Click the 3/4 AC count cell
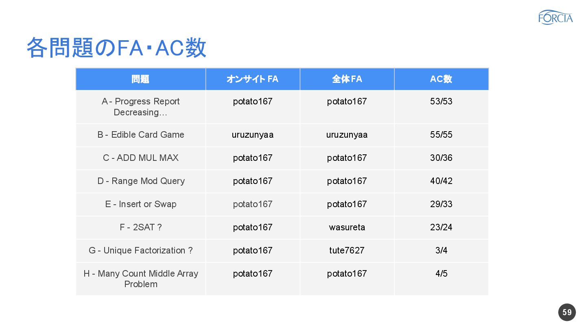Screen dimensions: 586x329 pos(441,251)
